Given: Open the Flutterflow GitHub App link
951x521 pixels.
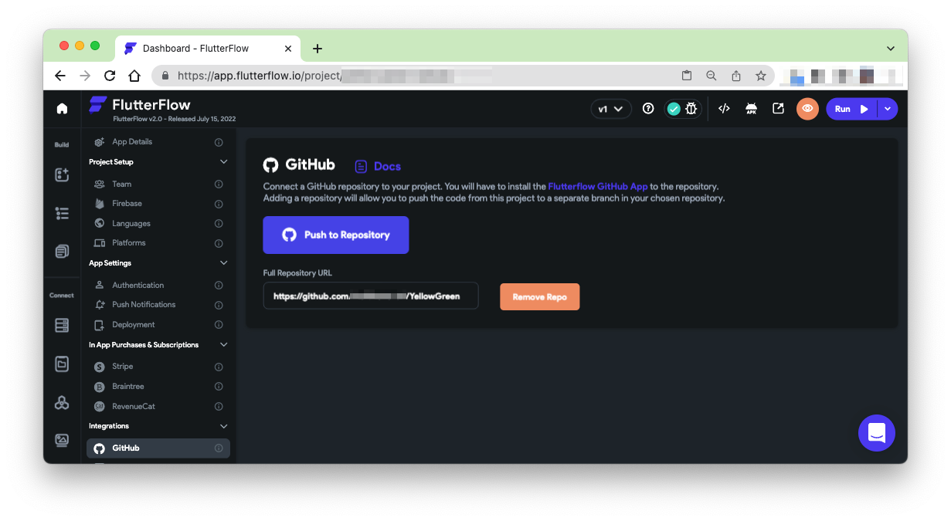Looking at the screenshot, I should click(x=598, y=187).
